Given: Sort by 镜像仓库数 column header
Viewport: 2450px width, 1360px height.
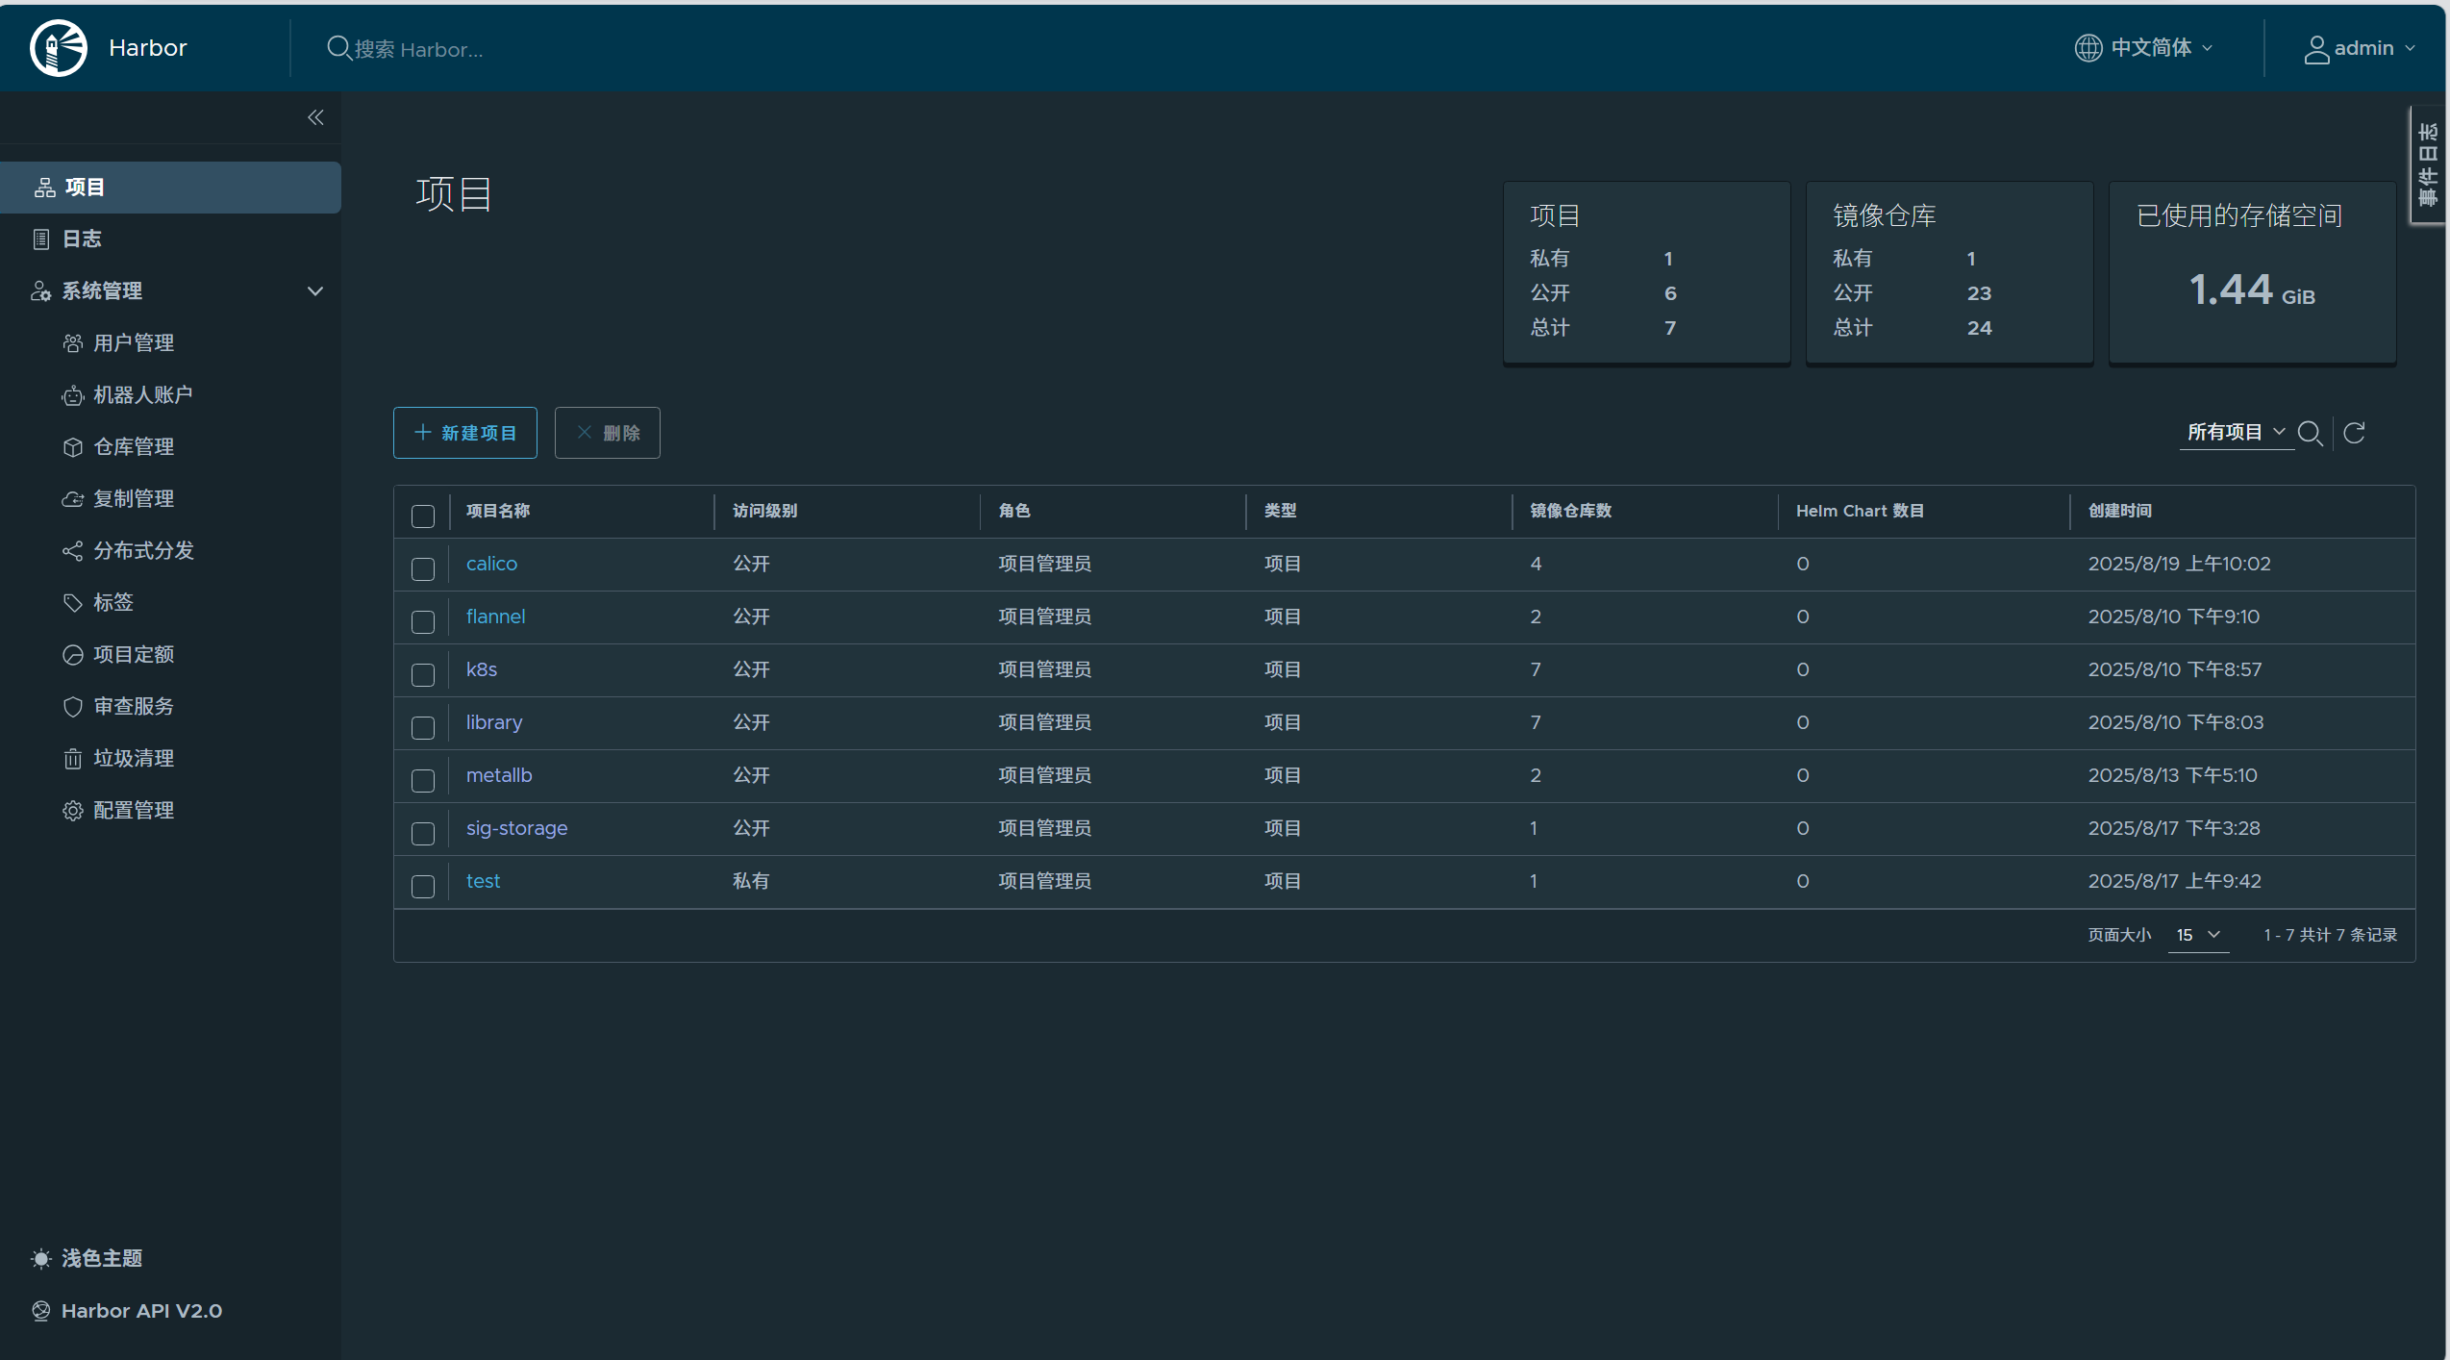Looking at the screenshot, I should 1571,511.
